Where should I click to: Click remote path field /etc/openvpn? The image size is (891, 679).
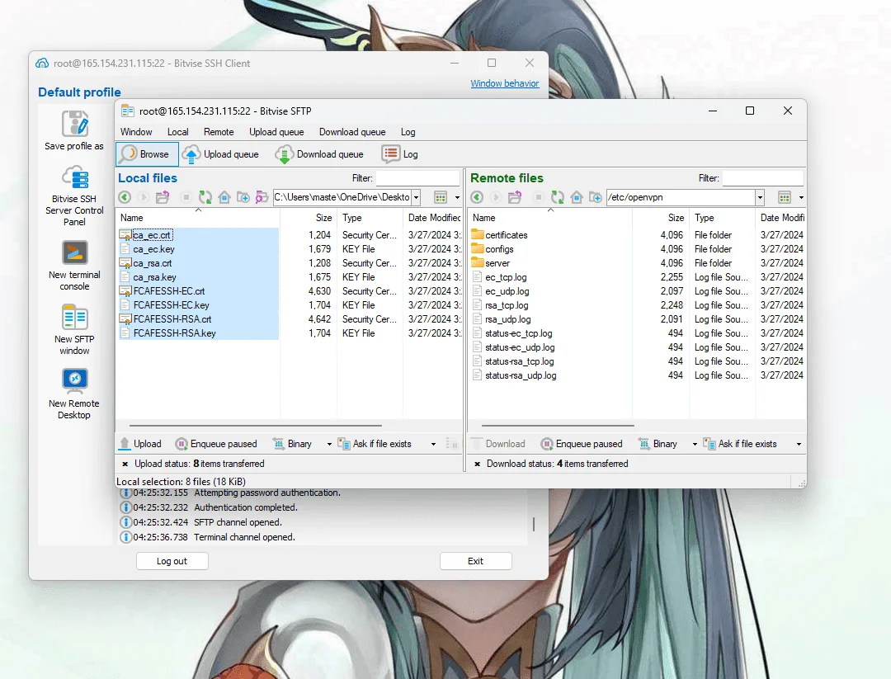click(x=681, y=197)
